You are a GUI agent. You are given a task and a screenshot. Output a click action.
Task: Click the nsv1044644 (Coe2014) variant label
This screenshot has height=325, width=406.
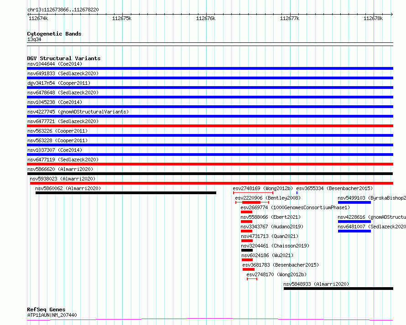click(x=55, y=64)
